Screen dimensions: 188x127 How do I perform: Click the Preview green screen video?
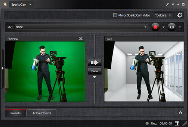45,72
